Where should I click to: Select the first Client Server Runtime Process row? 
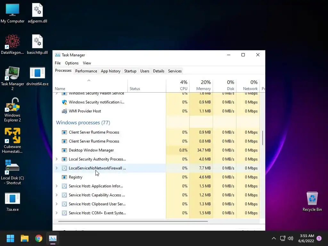pyautogui.click(x=156, y=132)
